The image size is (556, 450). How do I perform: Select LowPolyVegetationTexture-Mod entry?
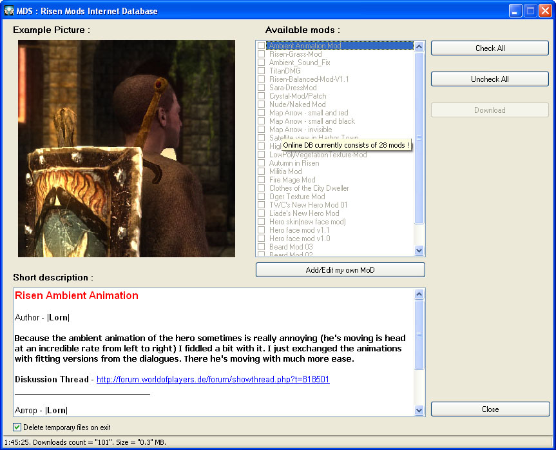point(318,155)
